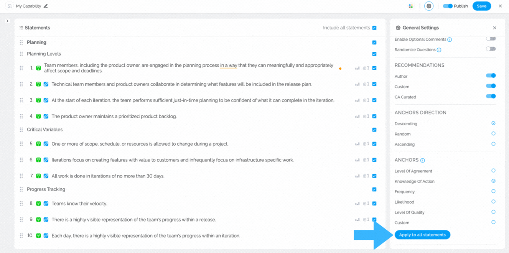Viewport: 509px width, 253px height.
Task: Click the Save button
Action: pyautogui.click(x=481, y=6)
